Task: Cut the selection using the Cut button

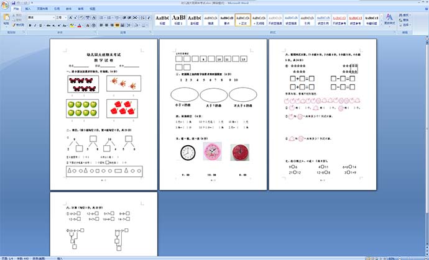Action: click(x=18, y=16)
